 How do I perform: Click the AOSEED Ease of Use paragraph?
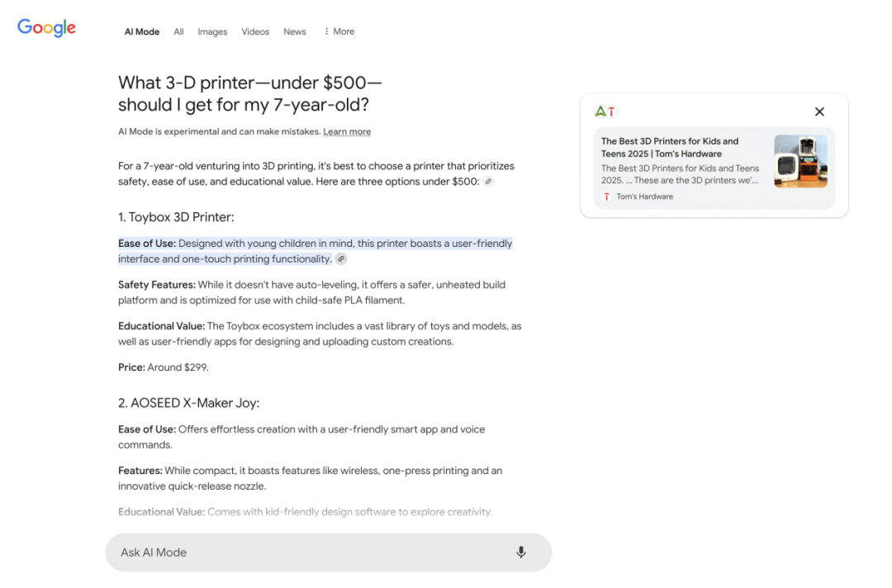point(301,437)
